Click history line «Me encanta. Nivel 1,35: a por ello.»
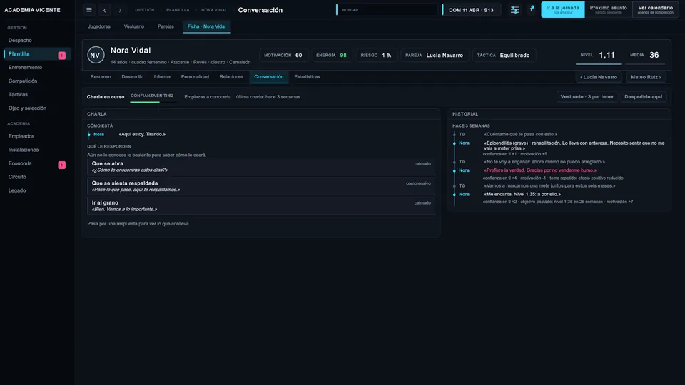Viewport: 685px width, 385px height. point(522,194)
